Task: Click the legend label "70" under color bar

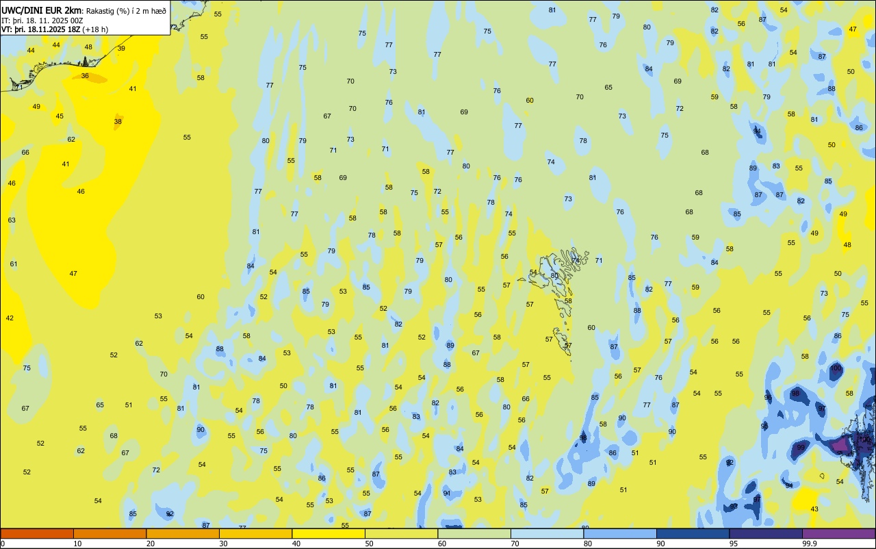Action: pos(515,544)
